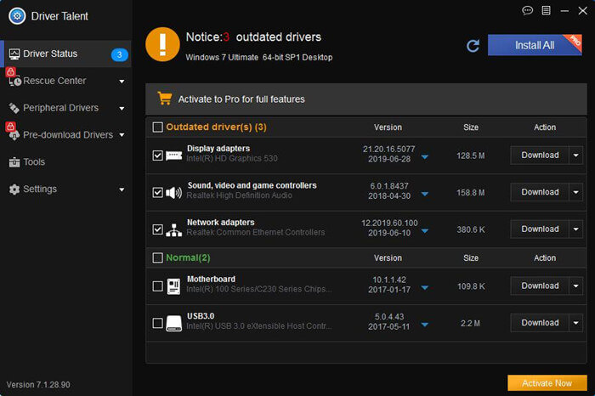Open Rescue Center in the sidebar
This screenshot has width=595, height=396.
point(66,81)
